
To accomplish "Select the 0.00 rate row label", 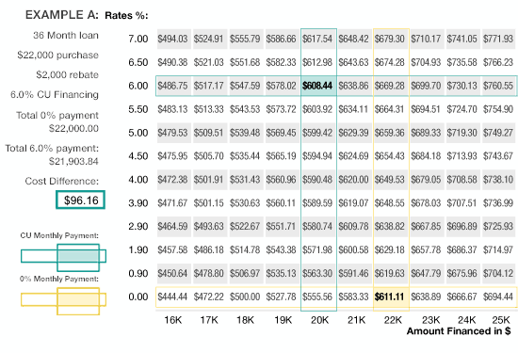I will click(138, 297).
